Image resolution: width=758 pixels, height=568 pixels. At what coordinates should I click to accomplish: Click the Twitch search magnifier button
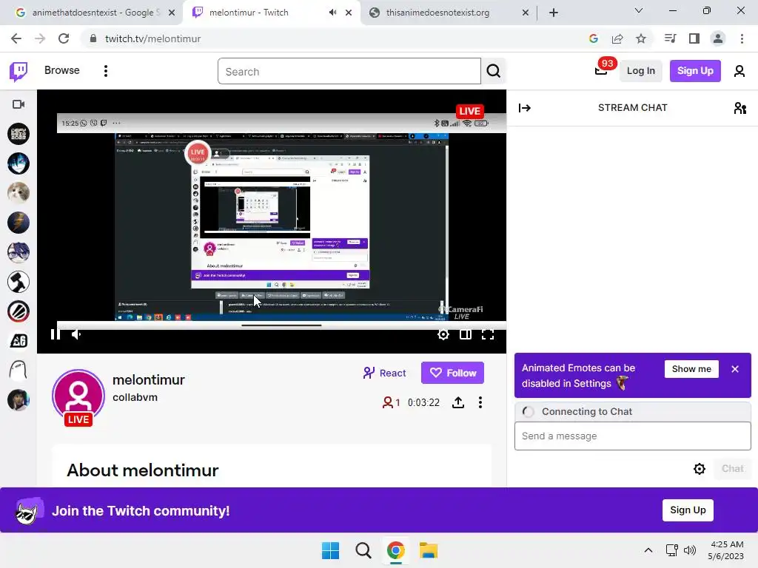[494, 71]
